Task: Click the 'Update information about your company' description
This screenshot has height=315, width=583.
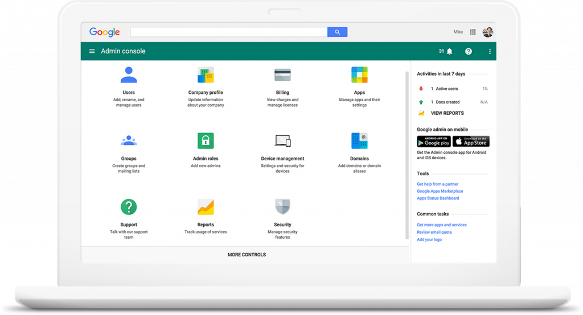Action: pos(206,102)
